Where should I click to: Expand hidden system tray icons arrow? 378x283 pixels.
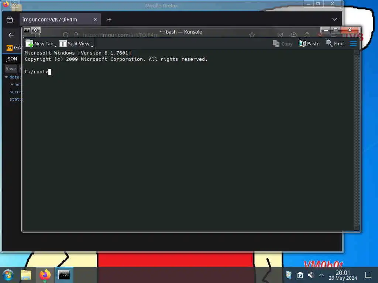(322, 275)
